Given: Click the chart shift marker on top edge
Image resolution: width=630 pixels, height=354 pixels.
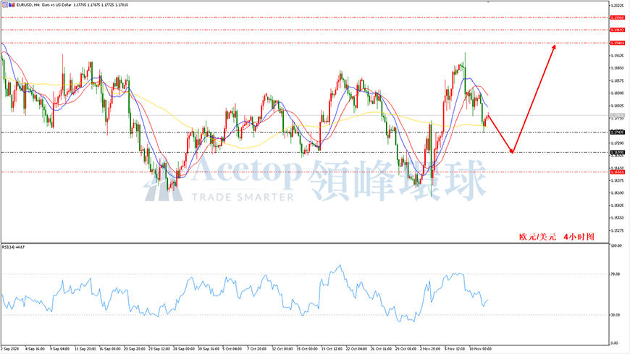Looking at the screenshot, I should click(x=488, y=1).
